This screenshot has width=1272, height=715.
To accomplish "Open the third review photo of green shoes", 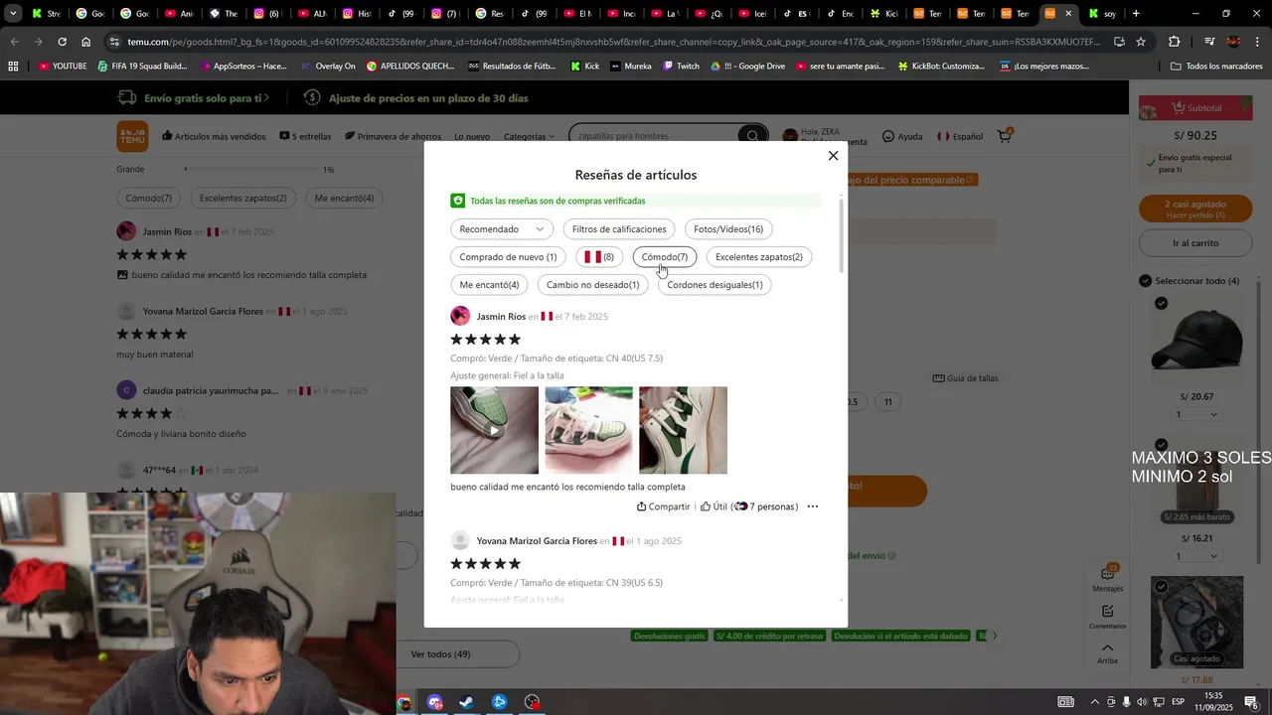I will (x=683, y=430).
